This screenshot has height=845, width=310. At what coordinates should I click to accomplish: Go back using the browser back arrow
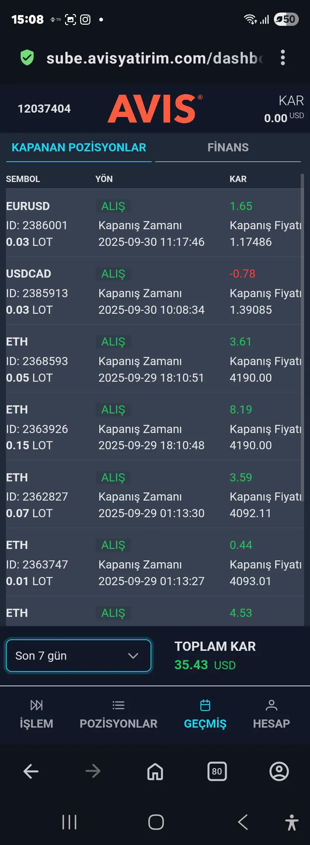[x=31, y=771]
